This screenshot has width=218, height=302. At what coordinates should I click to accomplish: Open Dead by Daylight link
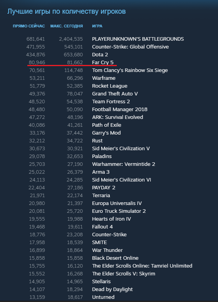[x=113, y=289]
